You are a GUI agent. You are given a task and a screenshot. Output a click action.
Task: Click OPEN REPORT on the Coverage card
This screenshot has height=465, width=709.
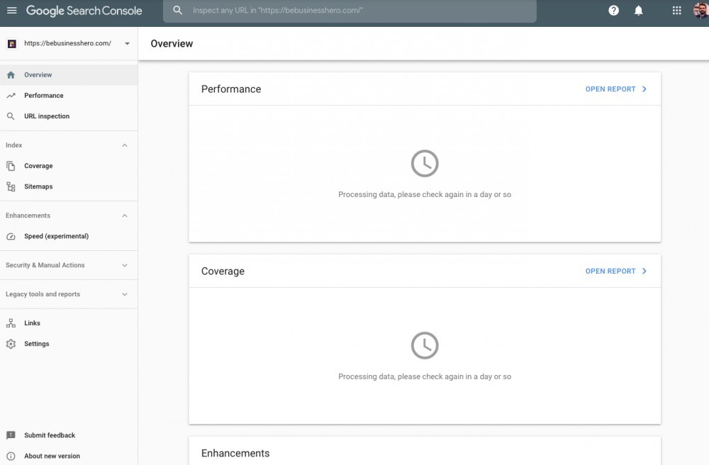pyautogui.click(x=610, y=271)
